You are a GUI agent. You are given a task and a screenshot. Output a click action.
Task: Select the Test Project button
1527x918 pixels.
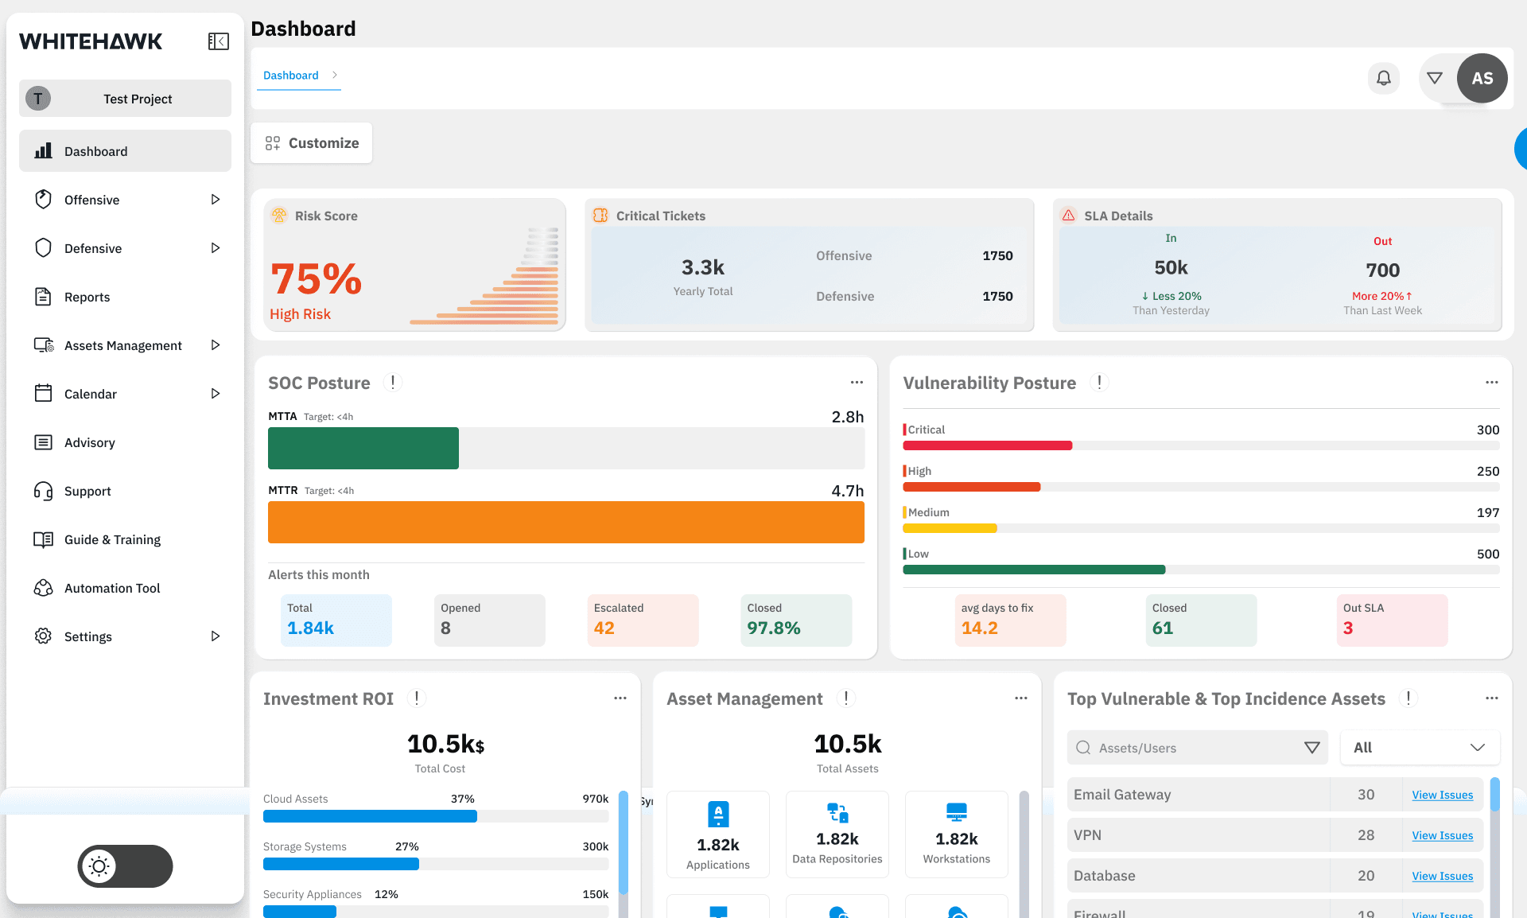[125, 98]
